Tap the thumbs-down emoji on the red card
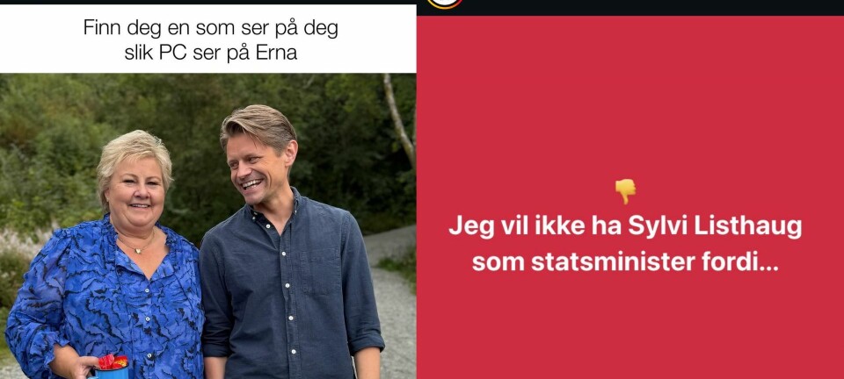Image resolution: width=844 pixels, height=379 pixels. [625, 191]
